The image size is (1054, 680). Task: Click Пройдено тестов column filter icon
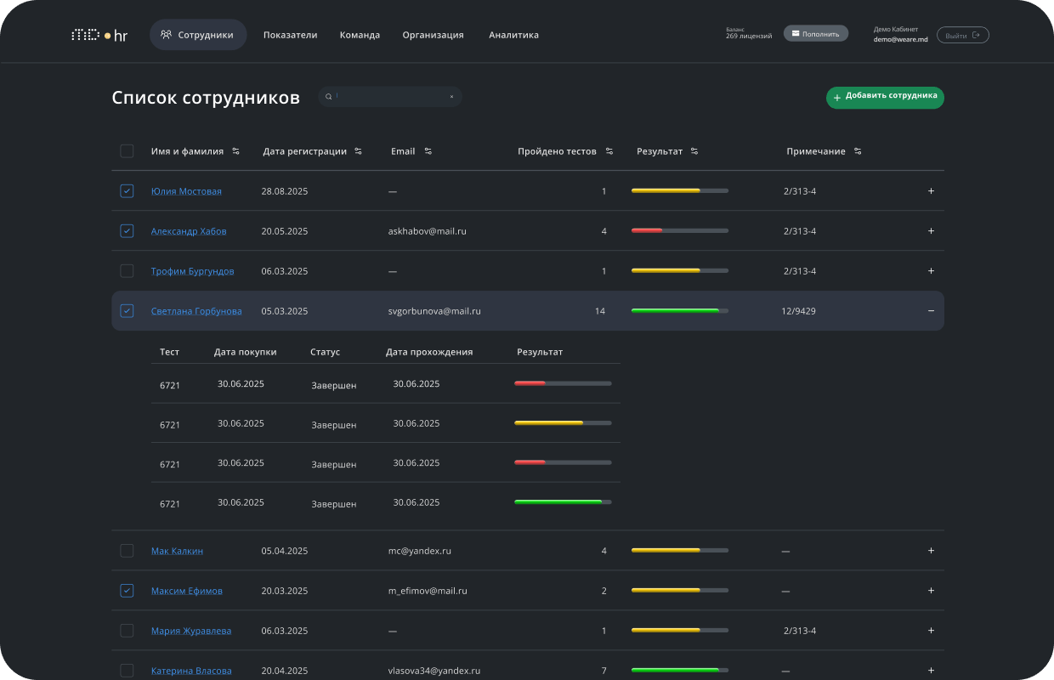point(609,151)
